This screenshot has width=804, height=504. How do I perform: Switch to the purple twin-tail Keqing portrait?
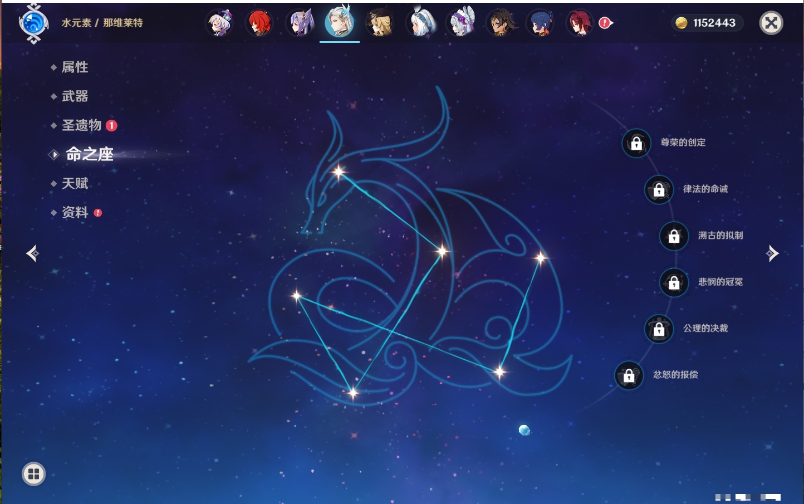(300, 23)
